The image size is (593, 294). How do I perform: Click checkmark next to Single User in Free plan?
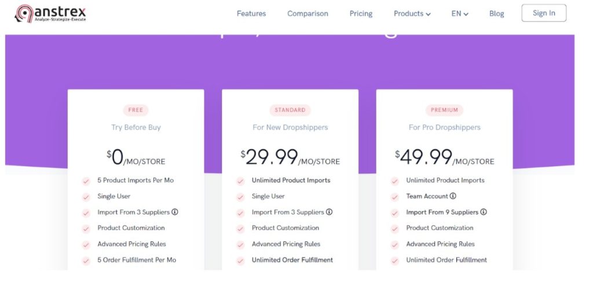click(x=86, y=197)
